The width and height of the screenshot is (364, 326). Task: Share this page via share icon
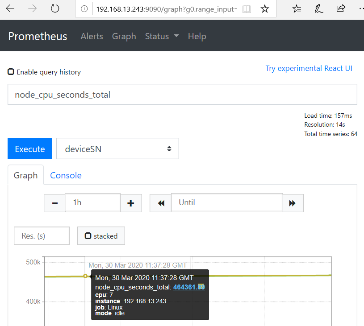point(341,8)
